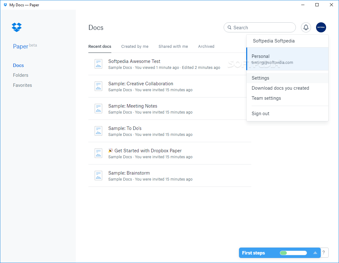Click the To Do's doc icon
Image resolution: width=339 pixels, height=263 pixels.
click(x=98, y=131)
